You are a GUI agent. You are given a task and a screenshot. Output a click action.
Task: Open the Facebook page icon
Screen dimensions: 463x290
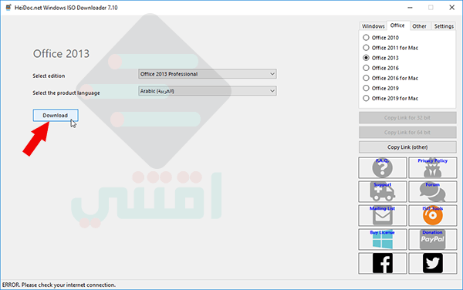pos(383,263)
